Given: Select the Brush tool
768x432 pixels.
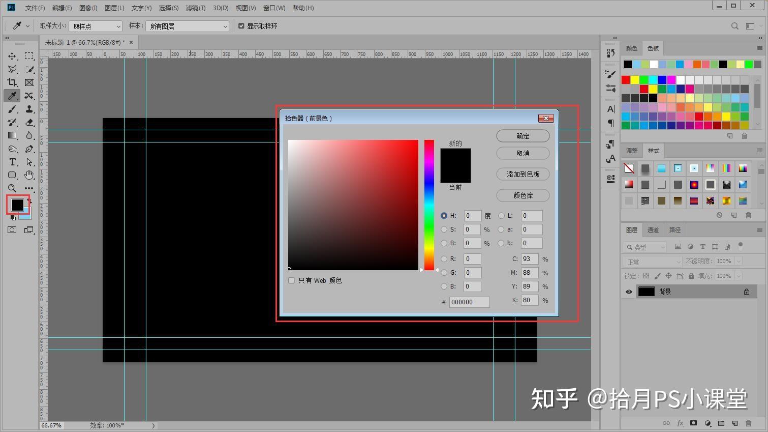Looking at the screenshot, I should click(11, 109).
